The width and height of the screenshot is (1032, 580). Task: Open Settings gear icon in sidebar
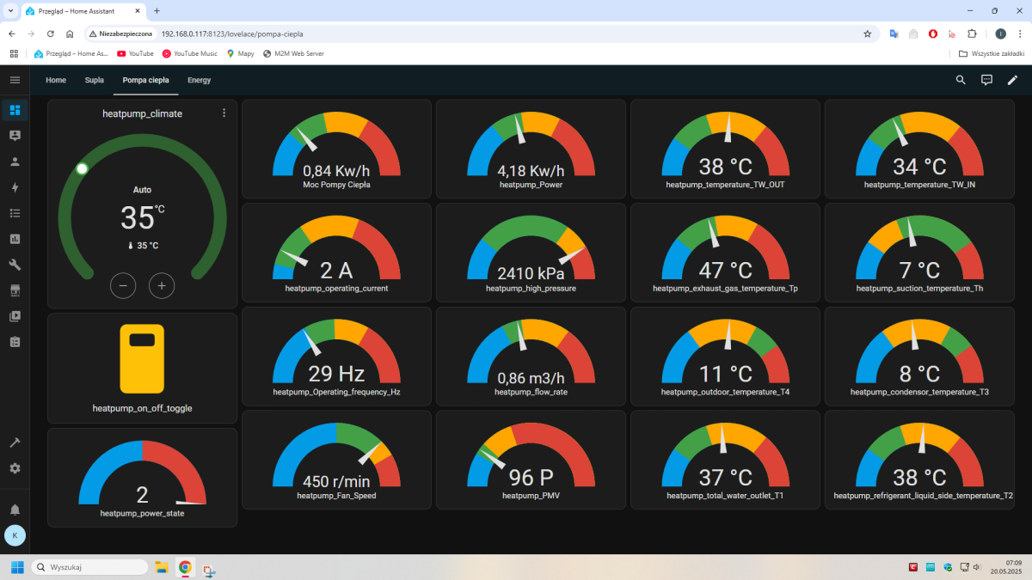[15, 468]
